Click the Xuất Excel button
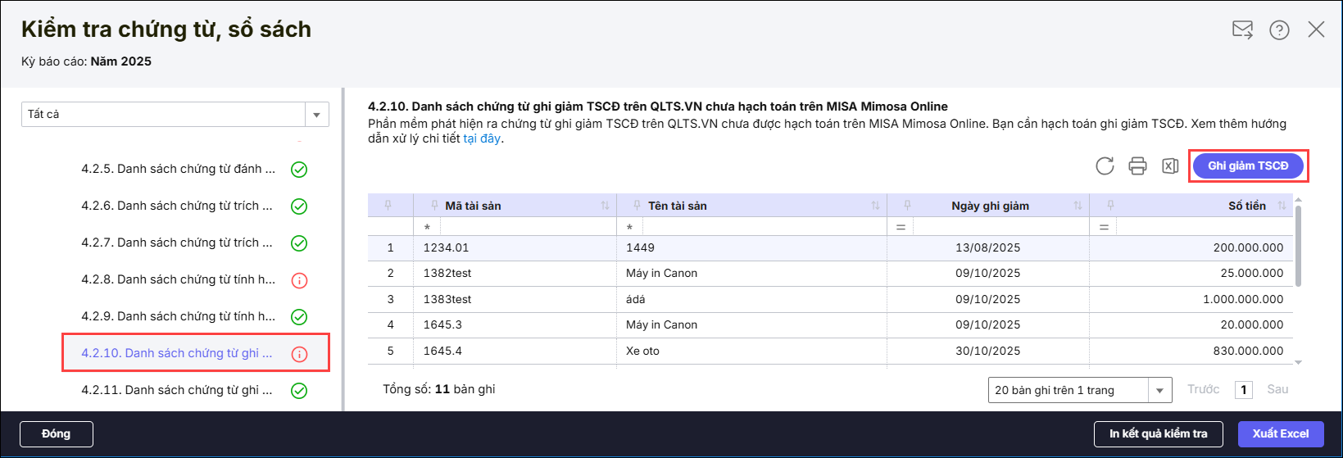Image resolution: width=1343 pixels, height=458 pixels. pos(1280,433)
